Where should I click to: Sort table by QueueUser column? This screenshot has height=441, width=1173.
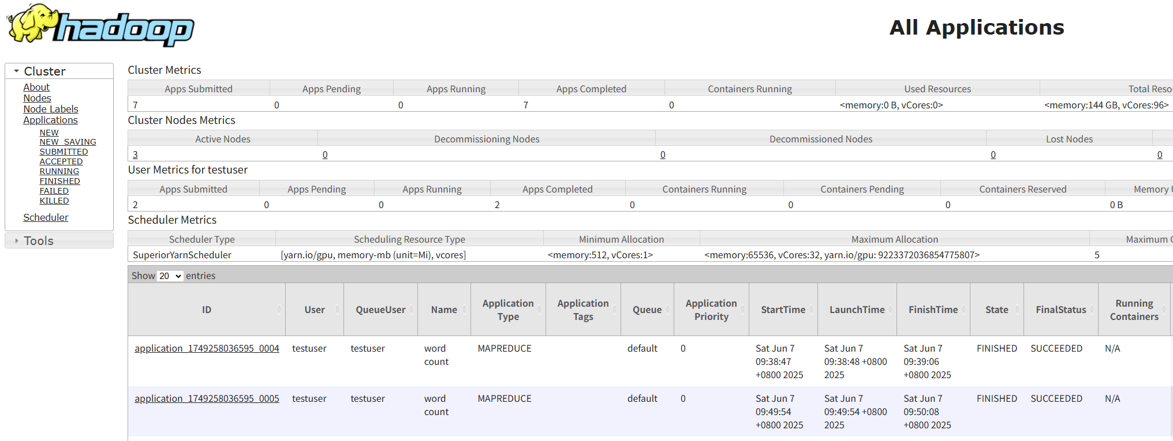tap(380, 310)
